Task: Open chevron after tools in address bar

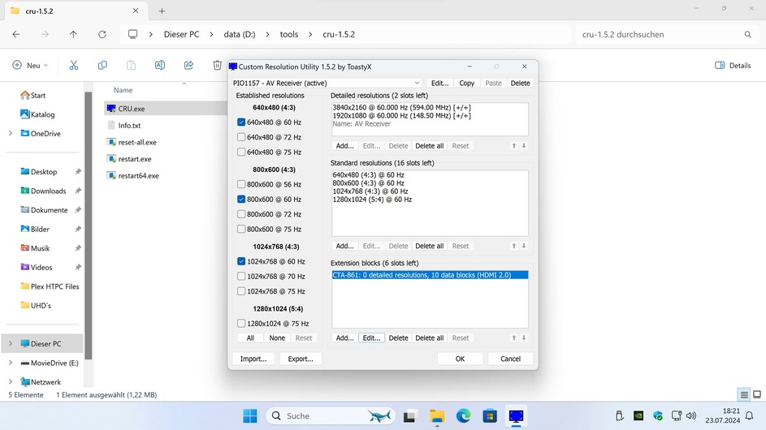Action: 310,35
